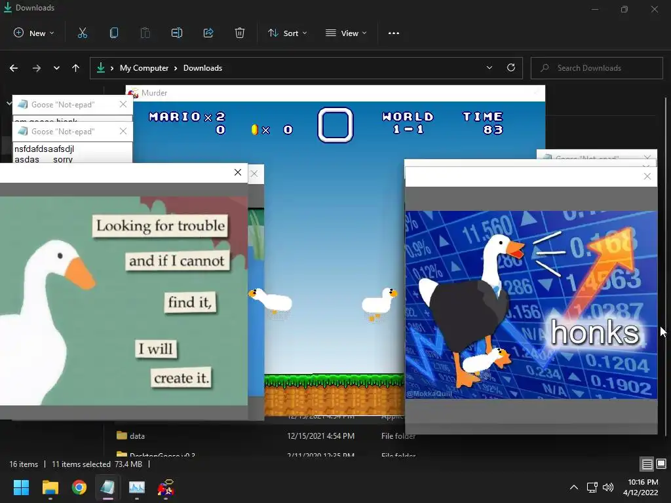Click the 12/15/2021 4:54 PM date of data
The width and height of the screenshot is (671, 503).
tap(320, 436)
